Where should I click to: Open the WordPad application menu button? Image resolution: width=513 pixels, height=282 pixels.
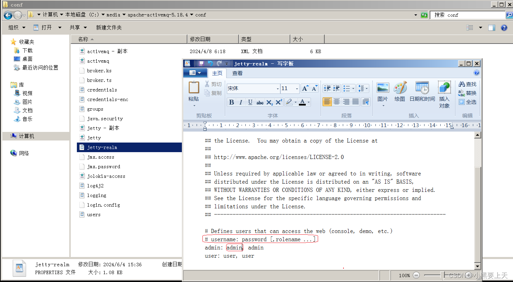(195, 73)
